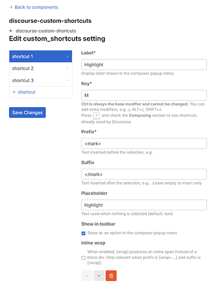
Task: Select shortcut 3 in the list
Action: point(41,80)
